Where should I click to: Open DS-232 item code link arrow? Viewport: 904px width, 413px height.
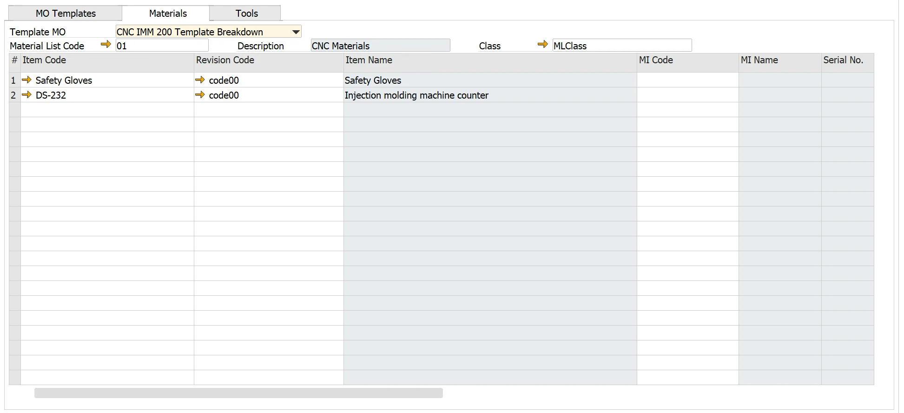click(27, 95)
